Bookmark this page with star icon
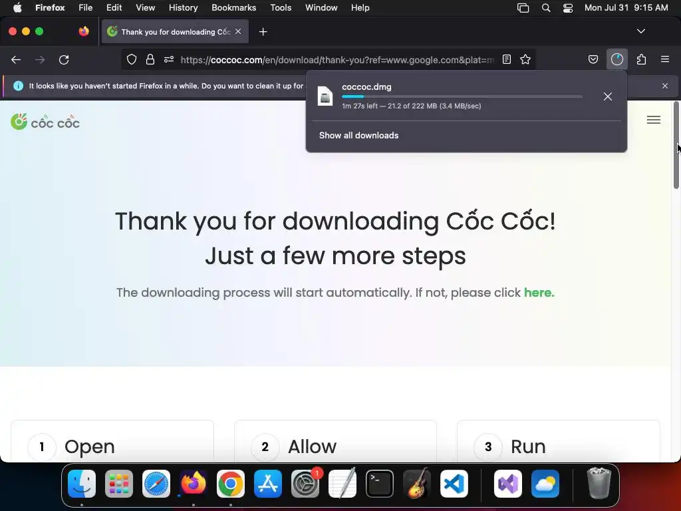The height and width of the screenshot is (511, 681). 525,59
